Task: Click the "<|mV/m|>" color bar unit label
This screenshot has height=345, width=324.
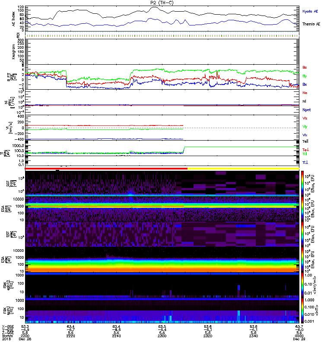Action: coord(314,285)
